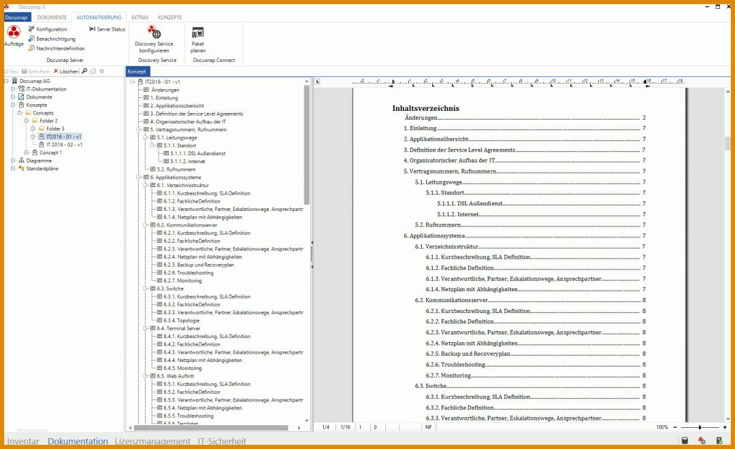The width and height of the screenshot is (735, 449).
Task: Open the IT-Sicherheit module
Action: [222, 441]
